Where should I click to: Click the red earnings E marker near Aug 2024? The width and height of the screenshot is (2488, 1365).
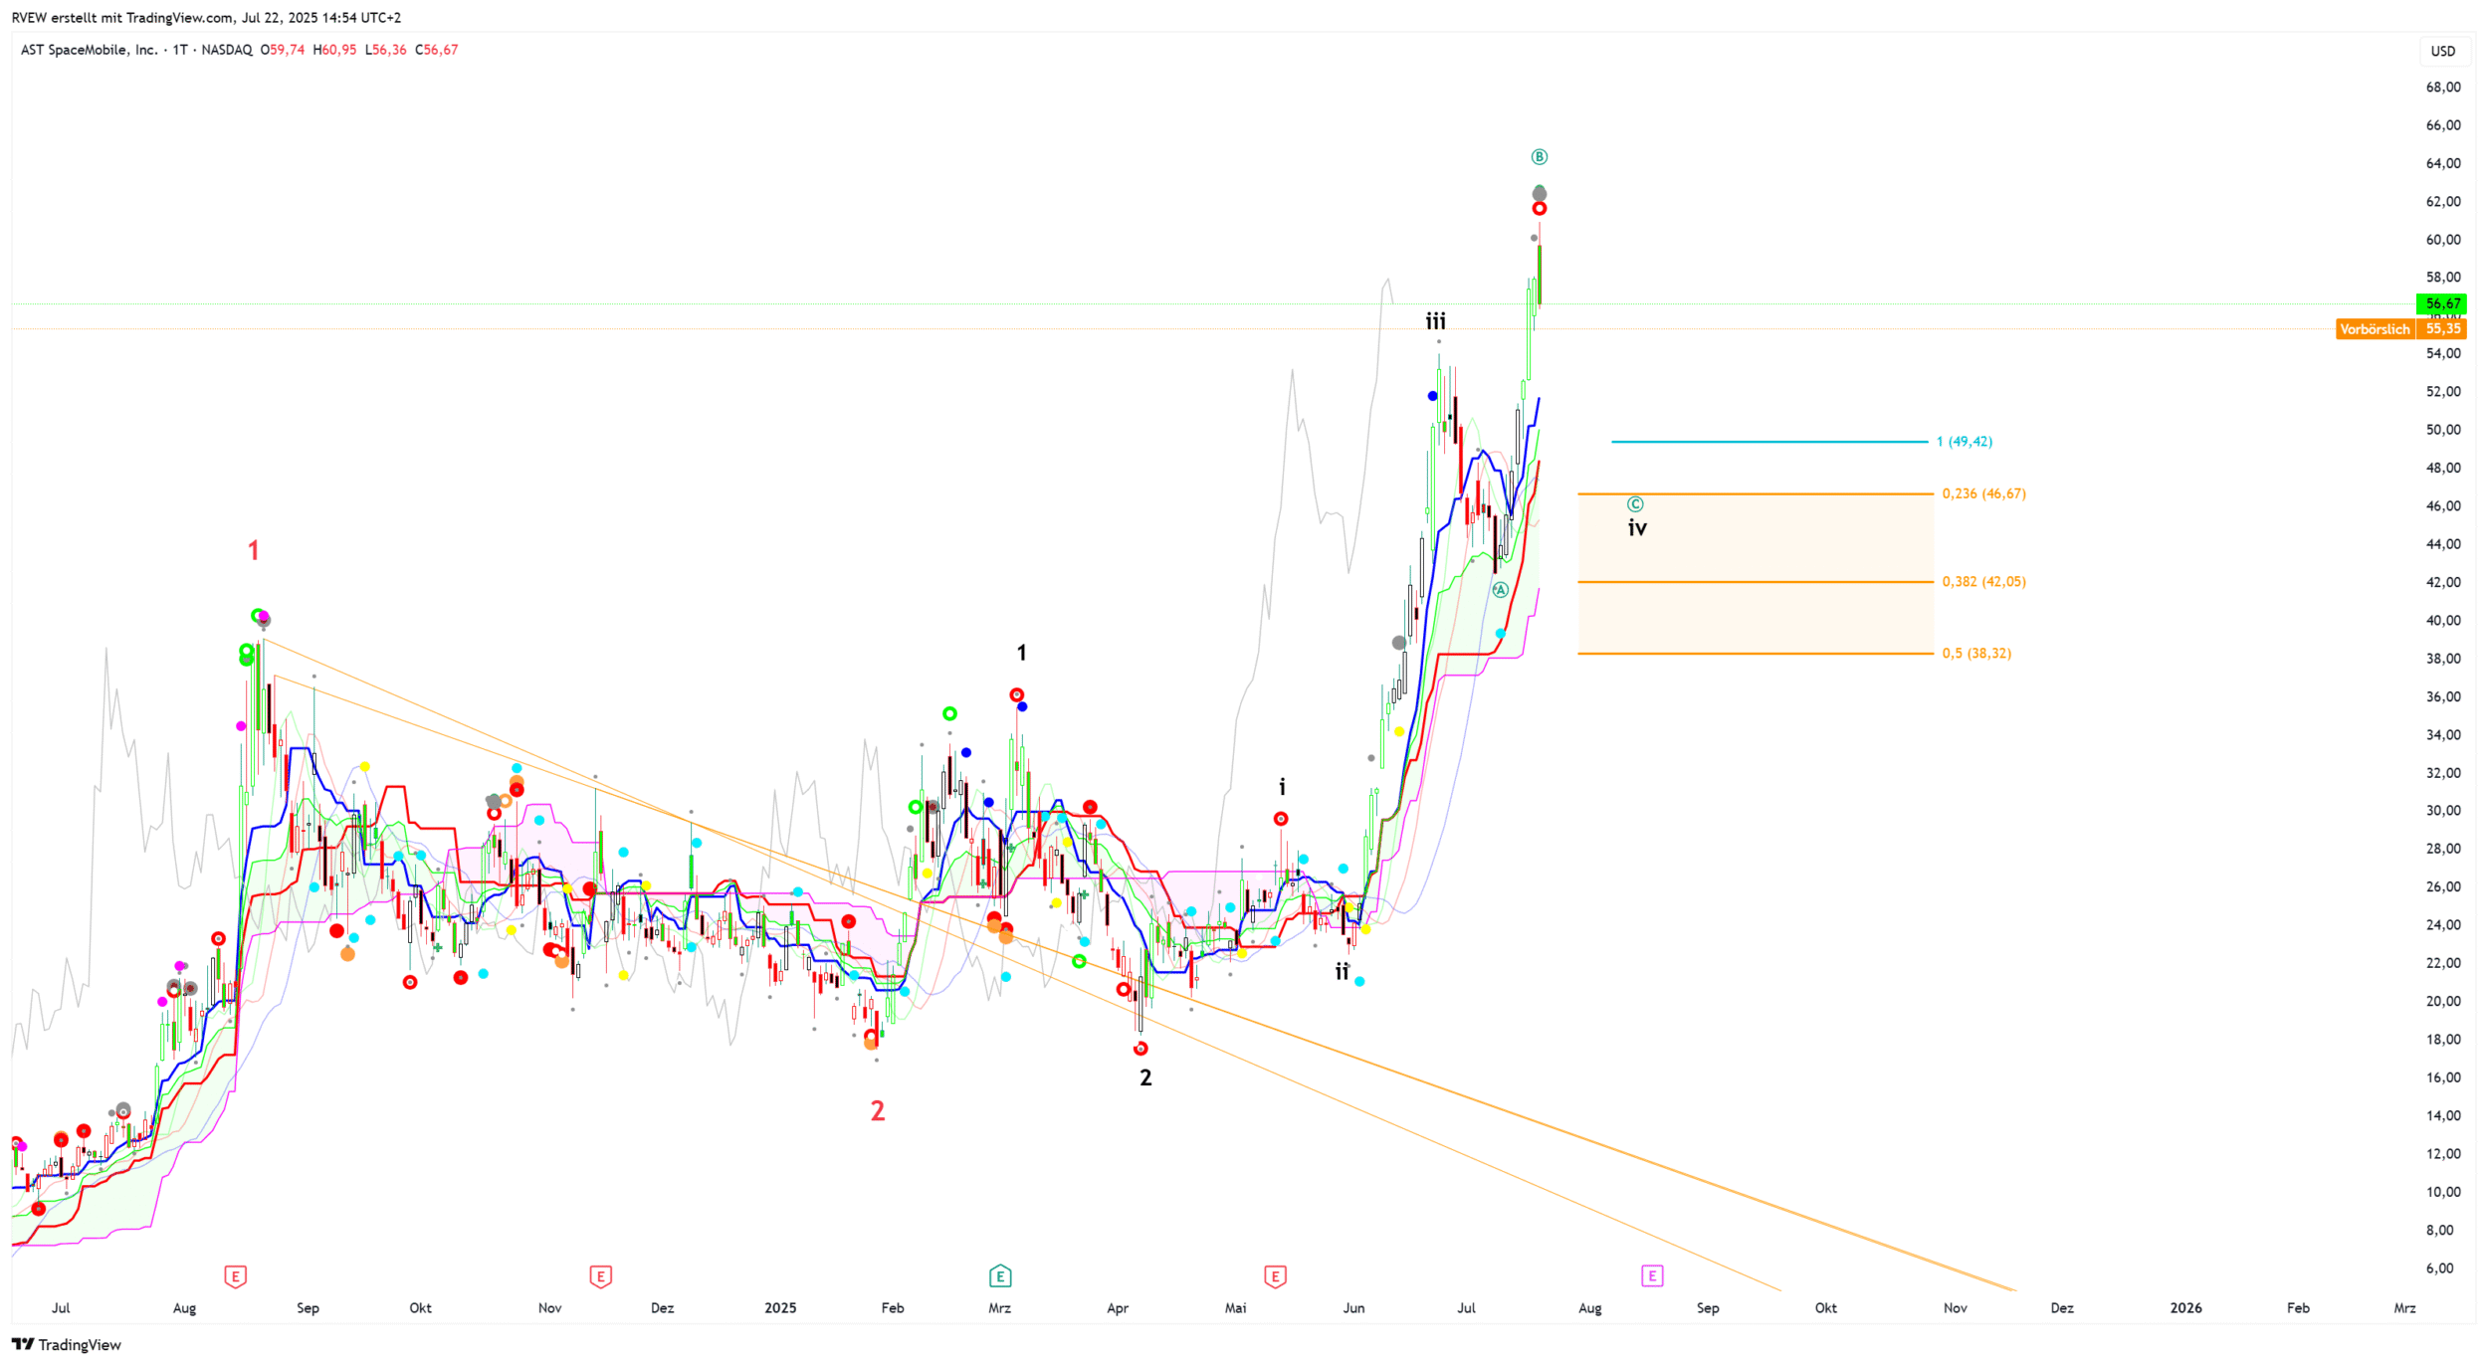[235, 1276]
